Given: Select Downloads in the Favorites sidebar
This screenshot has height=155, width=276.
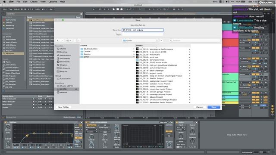Looking at the screenshot, I should tap(65, 62).
